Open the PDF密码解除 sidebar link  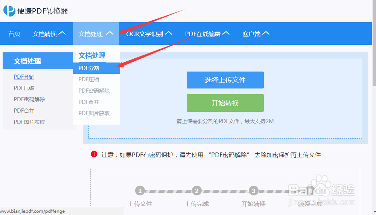click(x=29, y=99)
